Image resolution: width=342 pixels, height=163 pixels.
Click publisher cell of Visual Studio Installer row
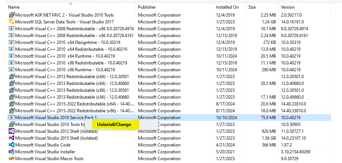click(159, 152)
